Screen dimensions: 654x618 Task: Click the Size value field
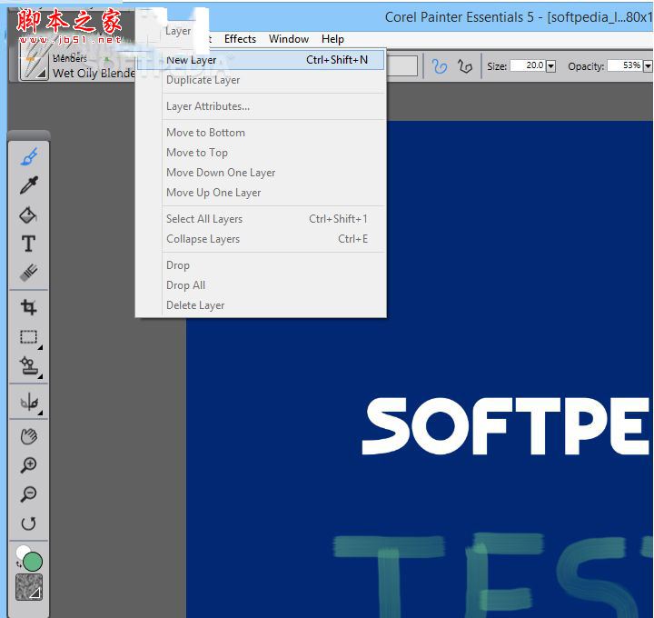[x=528, y=65]
